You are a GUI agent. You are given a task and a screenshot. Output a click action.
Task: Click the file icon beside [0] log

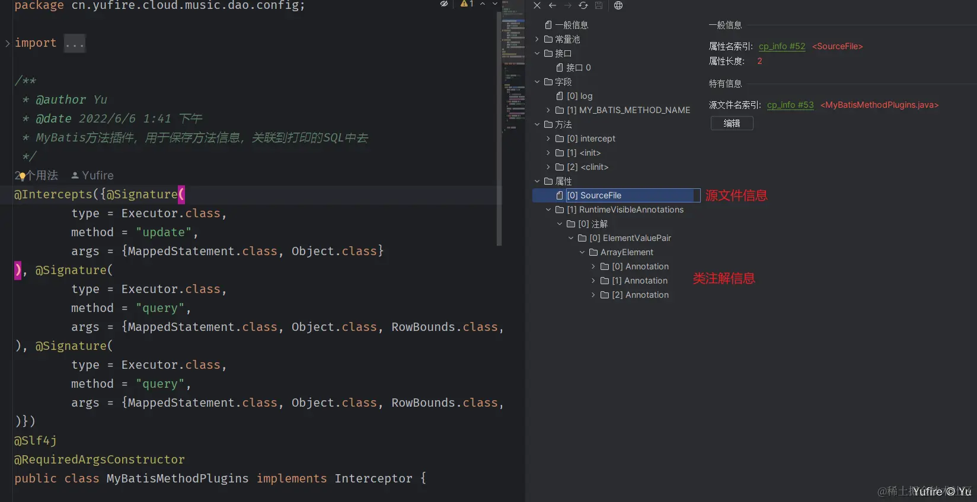[x=560, y=96]
